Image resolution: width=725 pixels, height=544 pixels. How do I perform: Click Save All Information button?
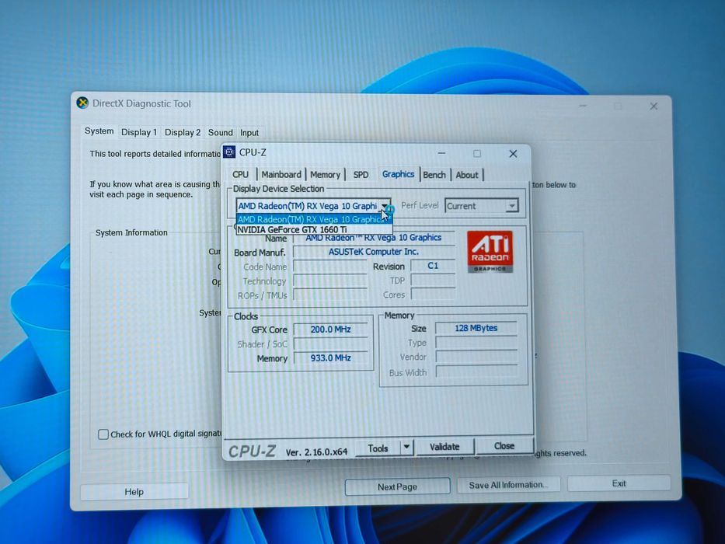point(508,485)
